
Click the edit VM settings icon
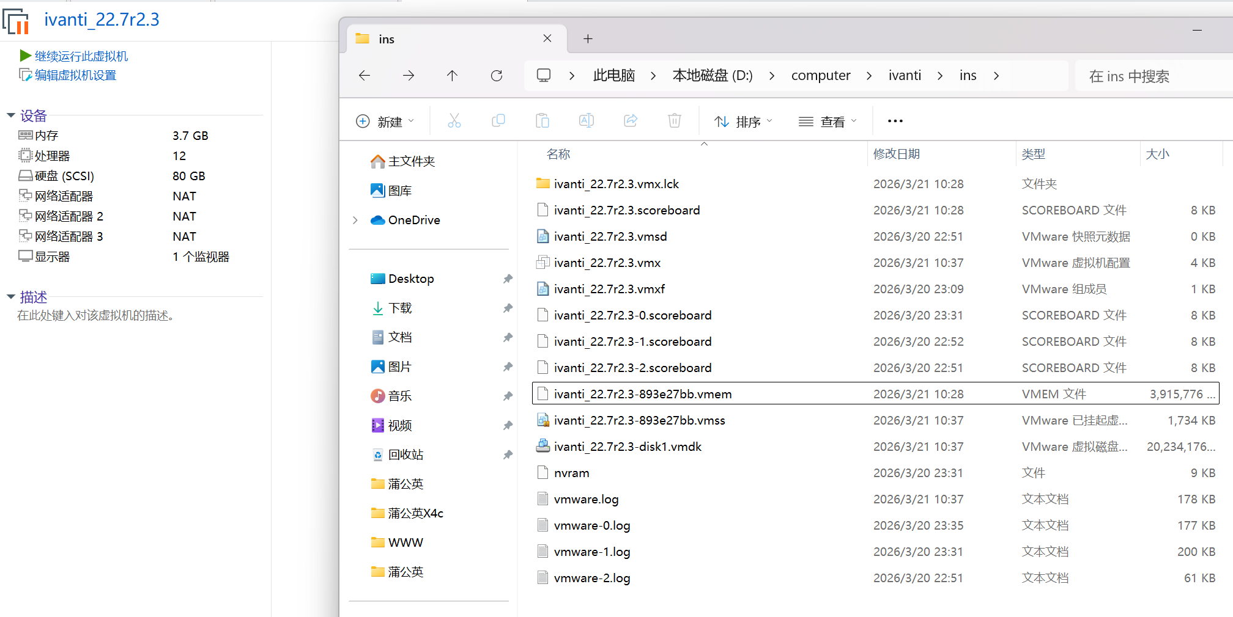[x=26, y=75]
